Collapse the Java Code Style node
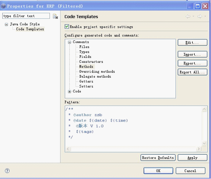The image size is (211, 179). pos(6,24)
